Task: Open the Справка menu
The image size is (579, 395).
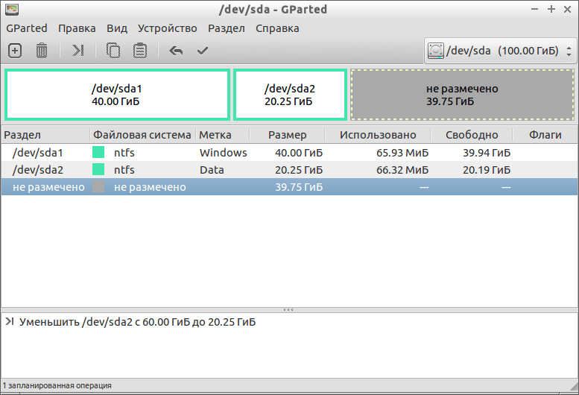Action: click(x=277, y=28)
